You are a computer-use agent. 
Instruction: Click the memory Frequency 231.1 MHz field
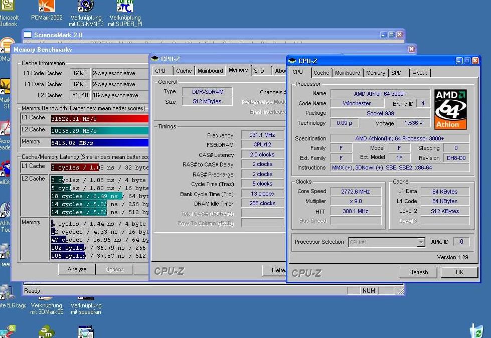(x=262, y=135)
